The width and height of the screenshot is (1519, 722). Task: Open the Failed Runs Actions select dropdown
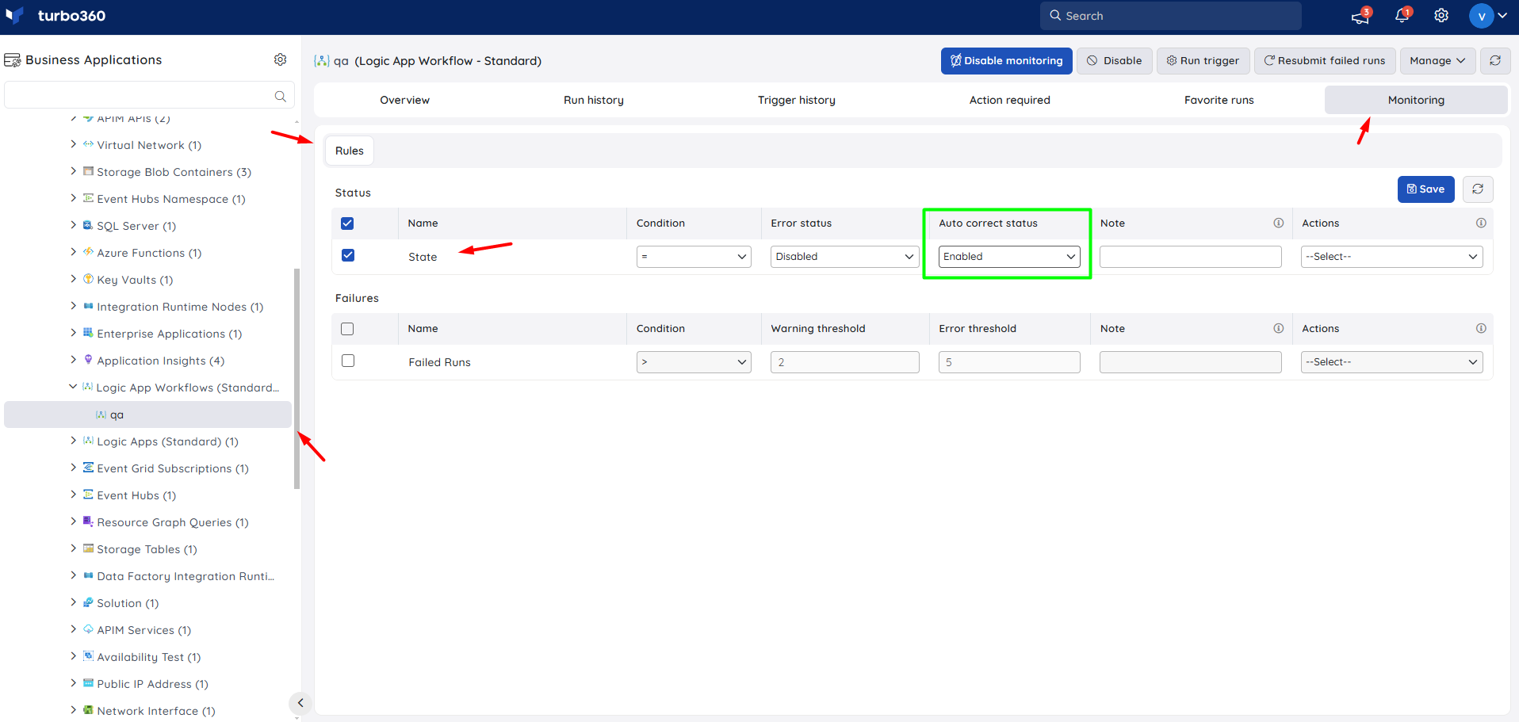point(1392,362)
